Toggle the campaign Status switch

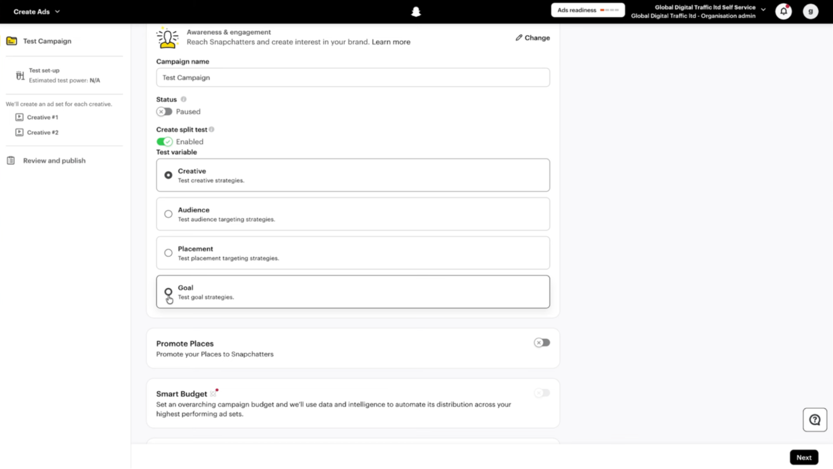[x=164, y=112]
